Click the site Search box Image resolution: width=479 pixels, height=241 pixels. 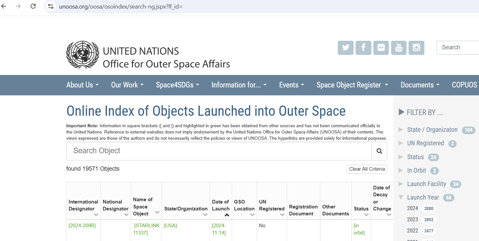[x=458, y=47]
